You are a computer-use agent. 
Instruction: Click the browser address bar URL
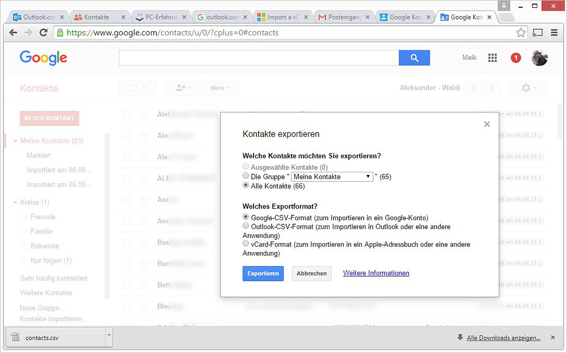pos(173,32)
